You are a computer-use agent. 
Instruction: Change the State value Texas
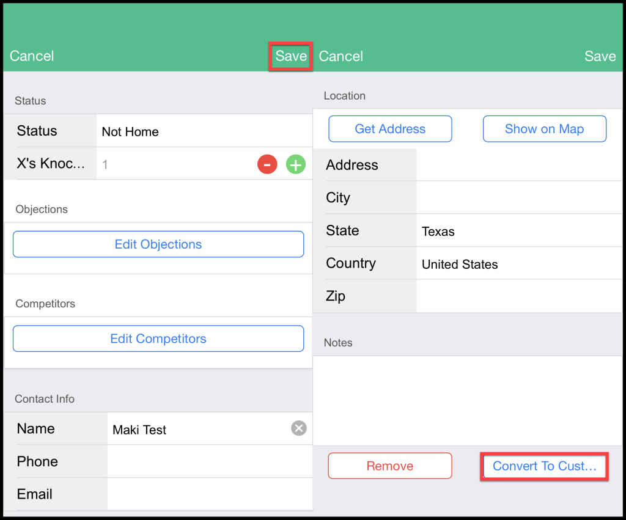[x=518, y=231]
